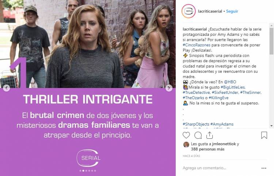This screenshot has height=176, width=274.
Task: Open the @HBO mention link
Action: (x=230, y=82)
